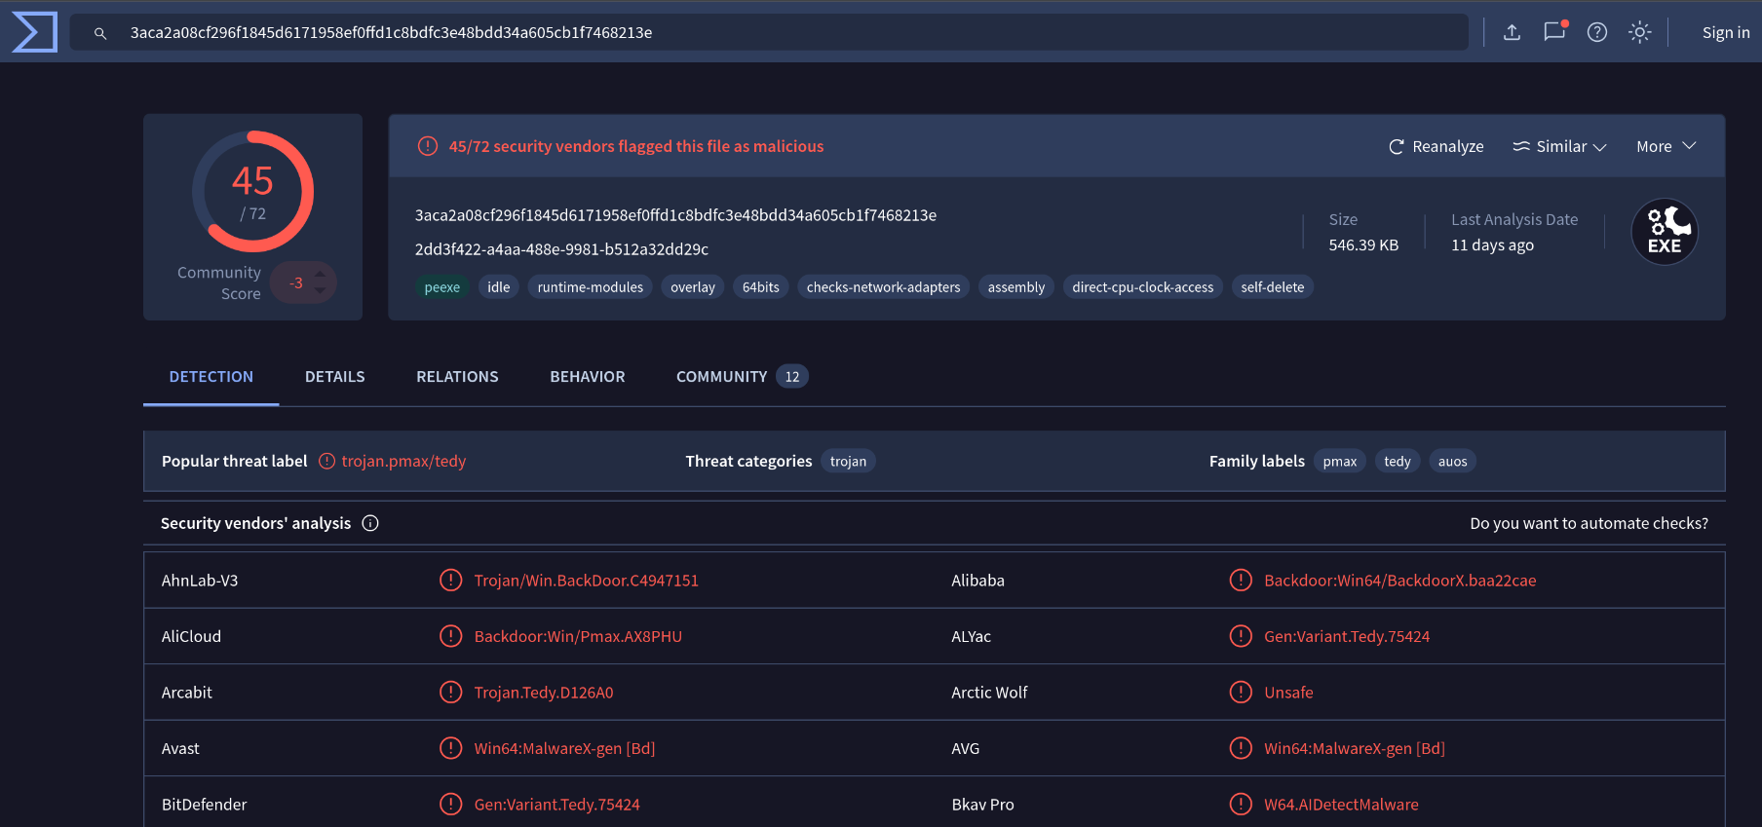Image resolution: width=1762 pixels, height=827 pixels.
Task: Upvote the community score arrow
Action: coord(320,274)
